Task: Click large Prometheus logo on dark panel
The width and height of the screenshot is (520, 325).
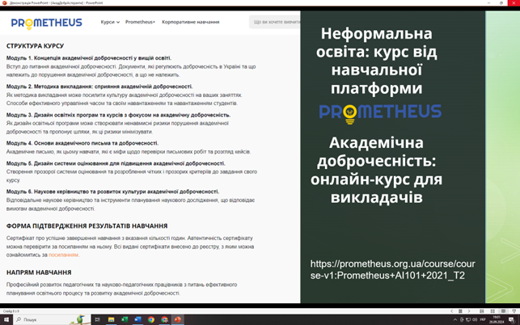Action: click(x=380, y=113)
